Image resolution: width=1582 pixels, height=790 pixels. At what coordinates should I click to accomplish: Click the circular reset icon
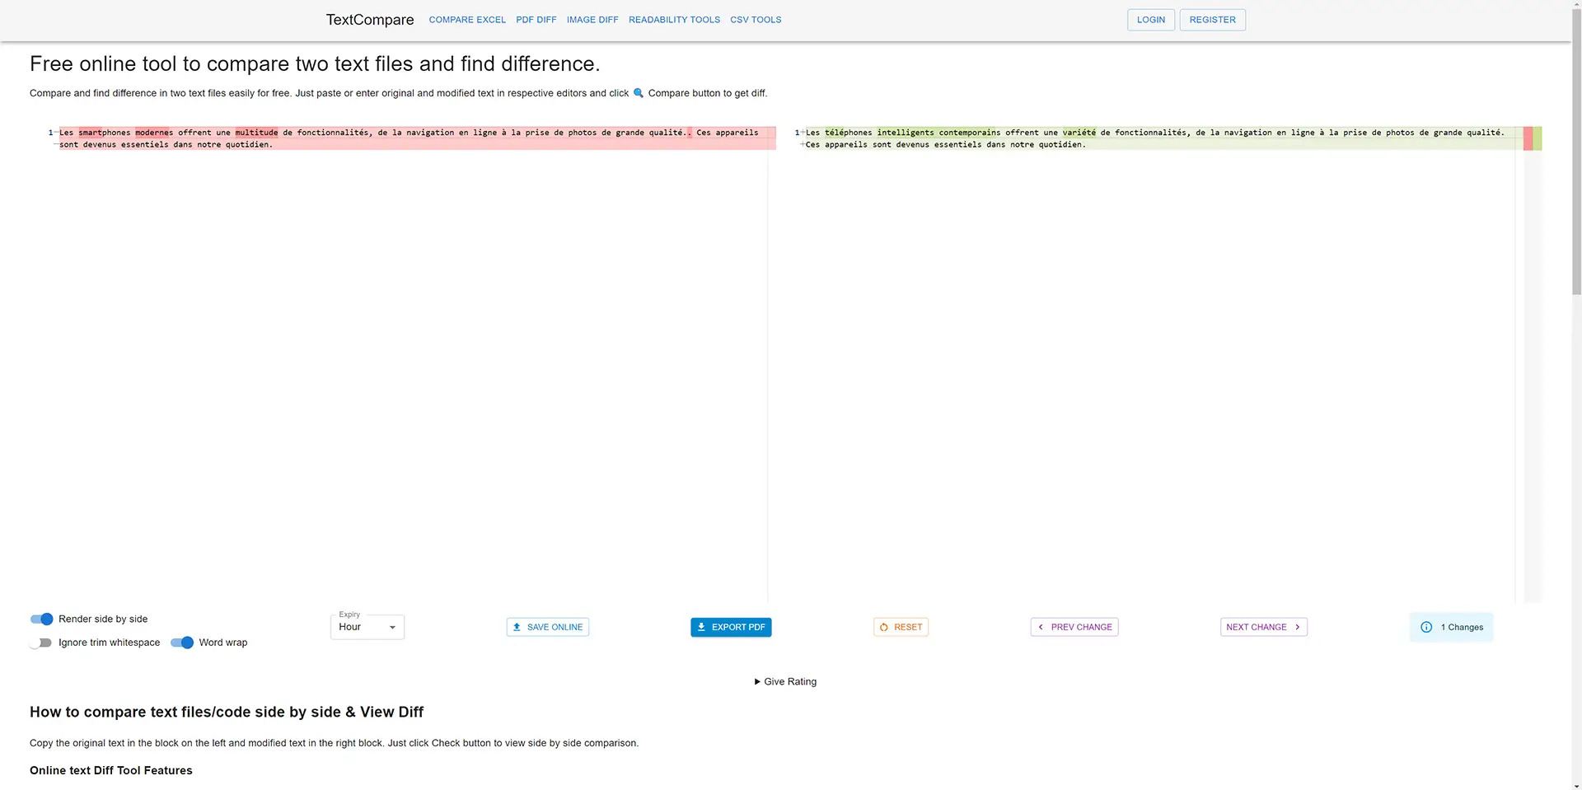pyautogui.click(x=884, y=627)
